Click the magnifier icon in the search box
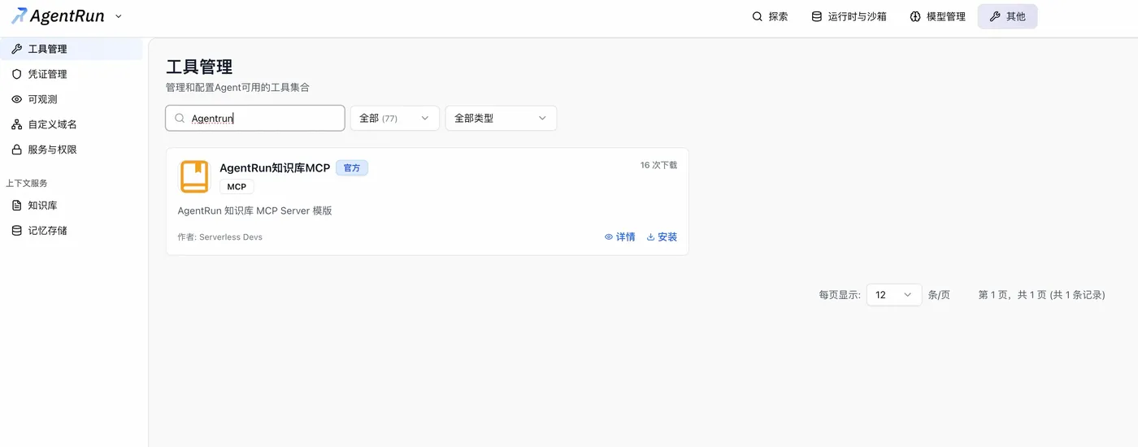The width and height of the screenshot is (1138, 447). (x=180, y=118)
